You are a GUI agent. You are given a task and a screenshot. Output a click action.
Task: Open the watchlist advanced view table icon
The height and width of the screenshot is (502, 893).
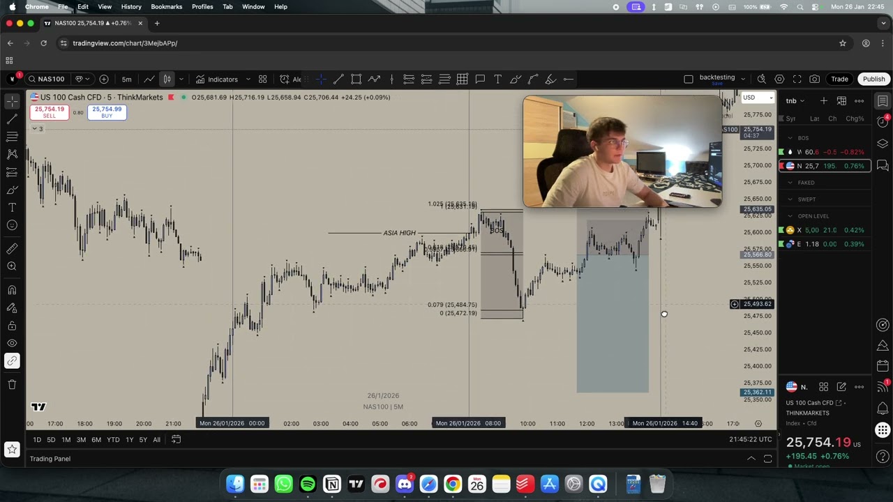tap(841, 101)
